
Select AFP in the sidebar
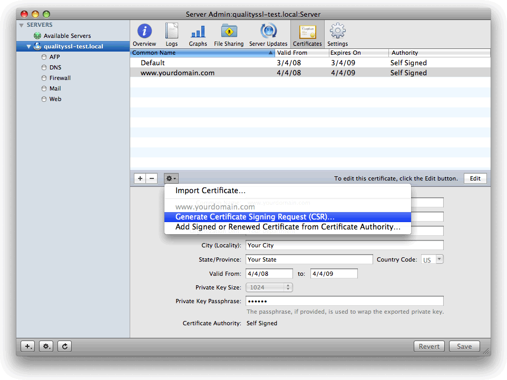55,57
